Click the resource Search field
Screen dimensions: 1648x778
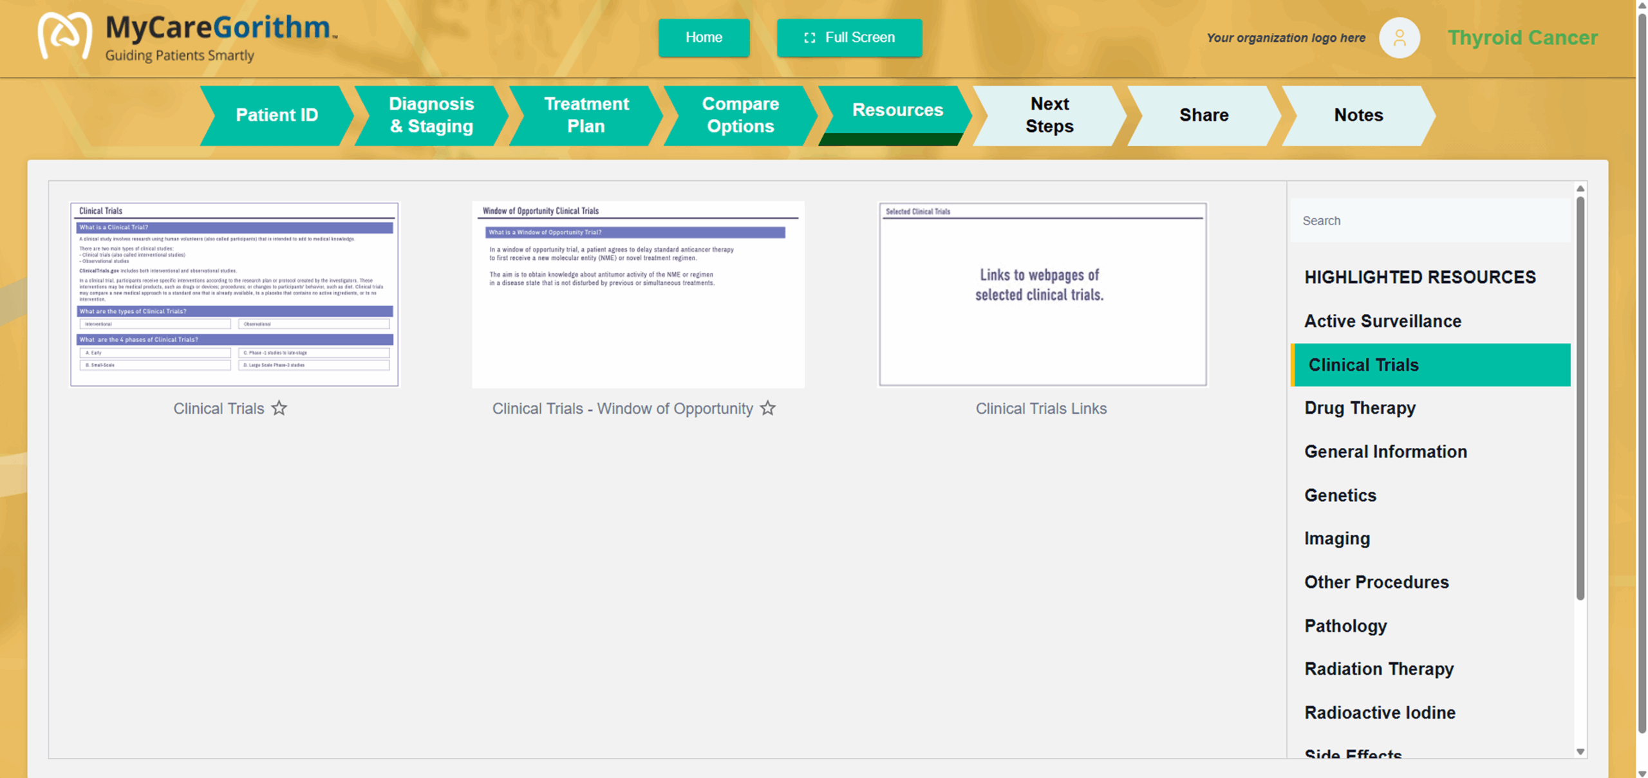pos(1429,221)
